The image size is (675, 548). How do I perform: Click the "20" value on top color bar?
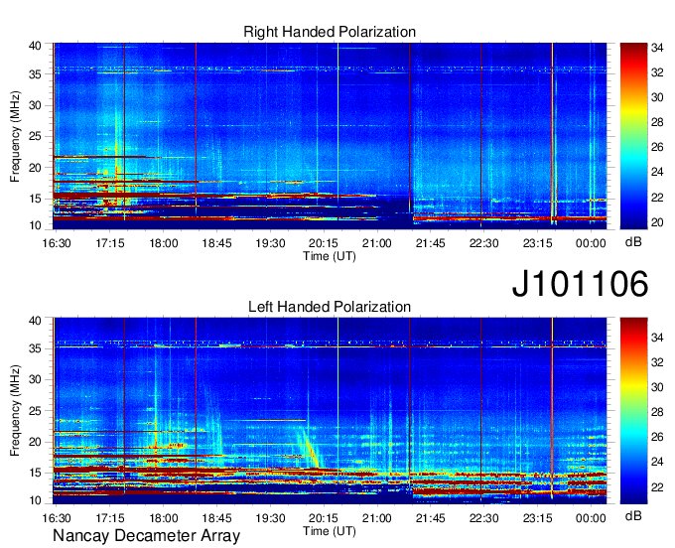(x=657, y=222)
